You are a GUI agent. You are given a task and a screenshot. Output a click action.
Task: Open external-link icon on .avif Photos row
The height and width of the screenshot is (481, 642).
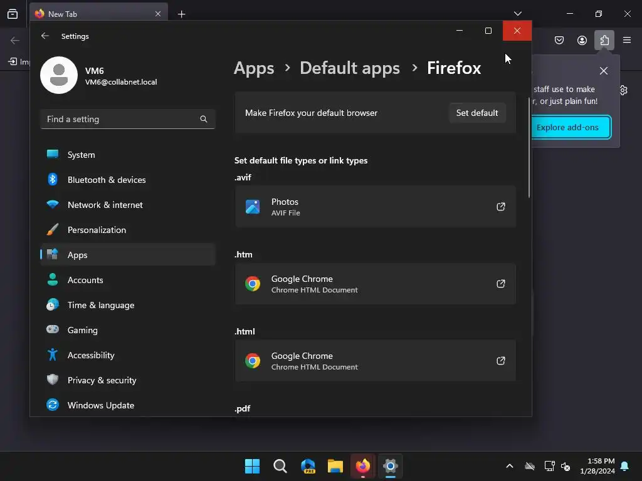pos(501,207)
